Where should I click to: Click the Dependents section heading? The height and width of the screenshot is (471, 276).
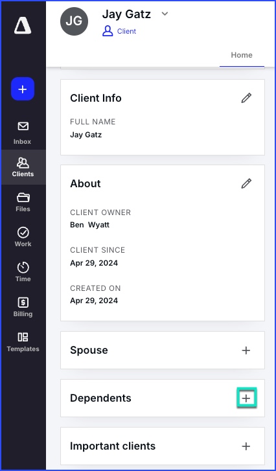click(x=100, y=398)
